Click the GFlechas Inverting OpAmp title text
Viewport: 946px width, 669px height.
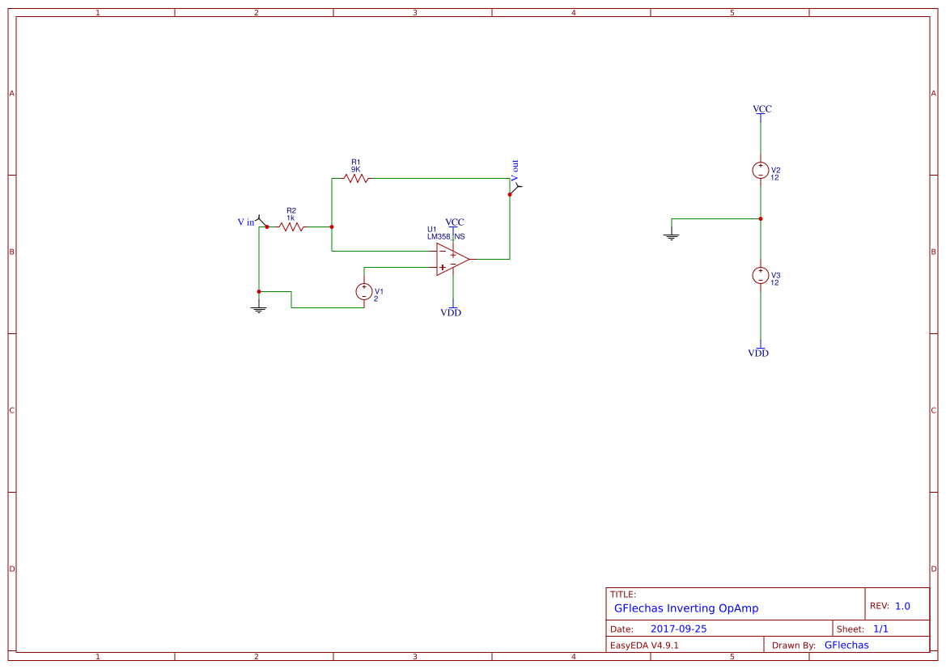tap(686, 608)
